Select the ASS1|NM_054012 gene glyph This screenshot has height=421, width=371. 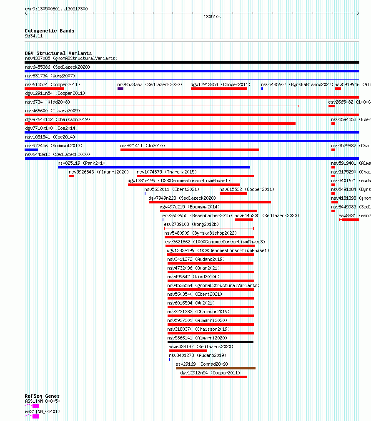click(x=32, y=416)
